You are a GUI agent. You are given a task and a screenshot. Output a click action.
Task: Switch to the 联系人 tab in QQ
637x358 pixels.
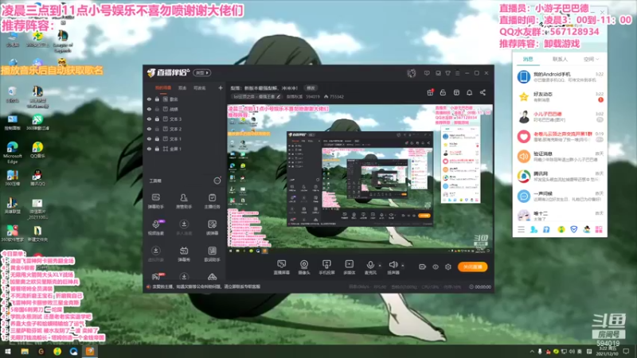click(560, 59)
